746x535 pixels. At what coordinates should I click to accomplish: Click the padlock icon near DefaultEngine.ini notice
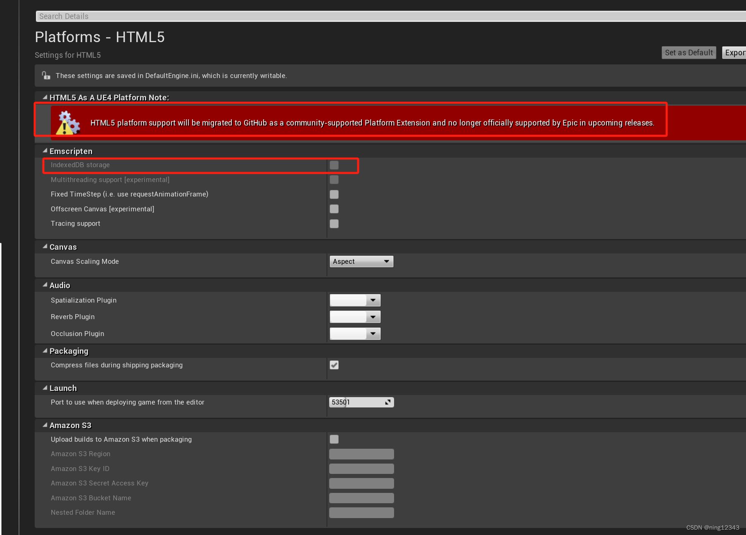[x=45, y=75]
